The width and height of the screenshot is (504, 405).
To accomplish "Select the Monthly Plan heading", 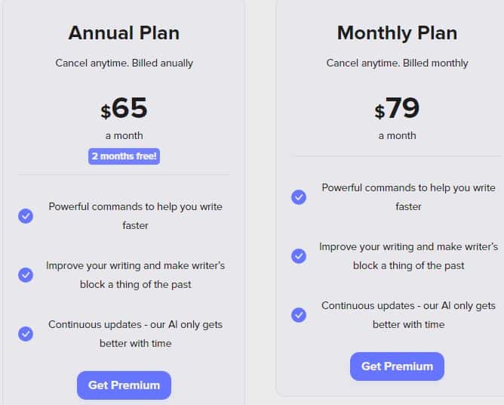I will coord(397,32).
